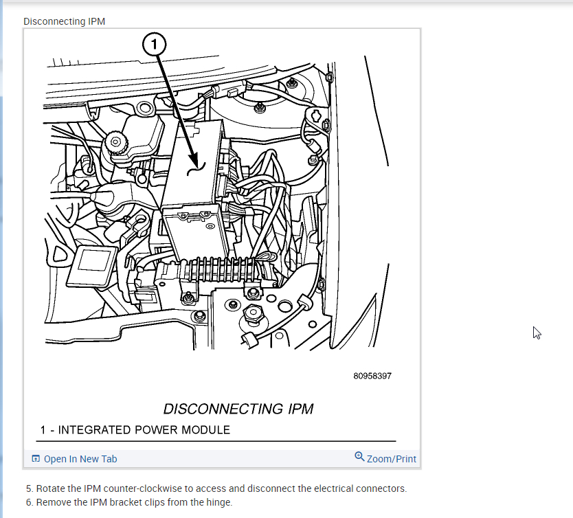Click the figure number 80958397
Screen dimensions: 573x518
point(372,376)
